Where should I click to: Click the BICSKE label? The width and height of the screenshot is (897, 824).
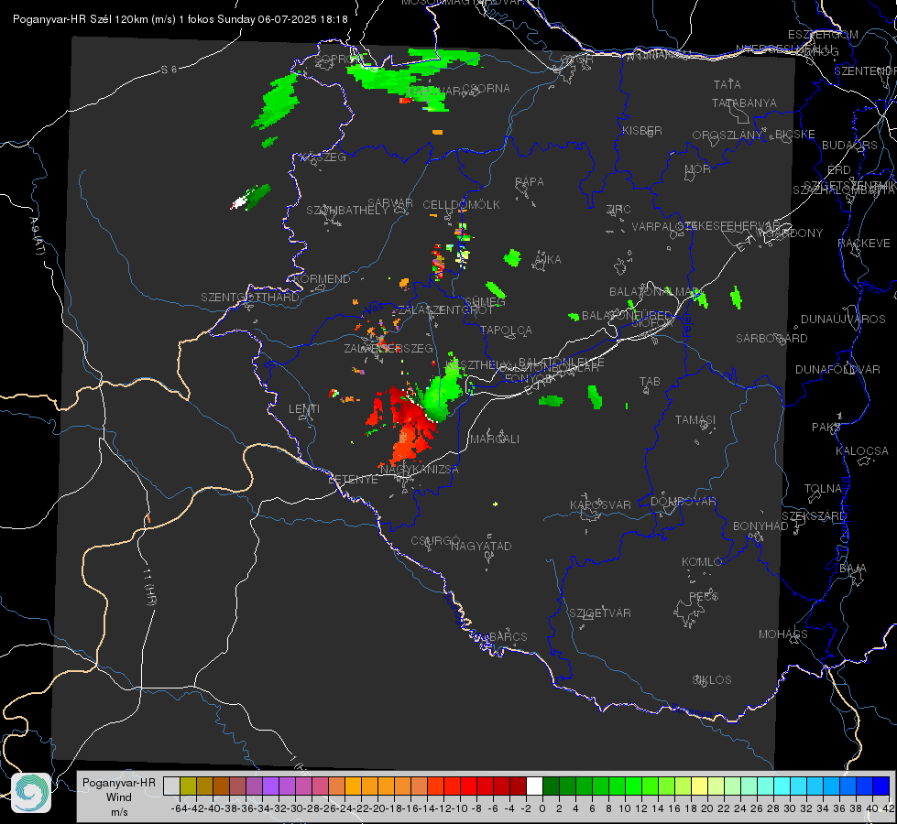(x=795, y=135)
